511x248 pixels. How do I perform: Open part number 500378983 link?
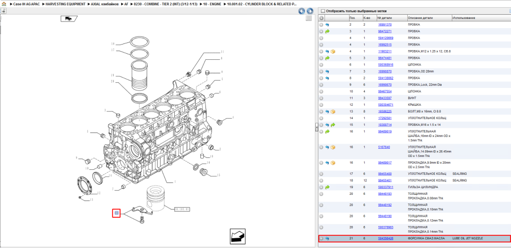pyautogui.click(x=385, y=227)
